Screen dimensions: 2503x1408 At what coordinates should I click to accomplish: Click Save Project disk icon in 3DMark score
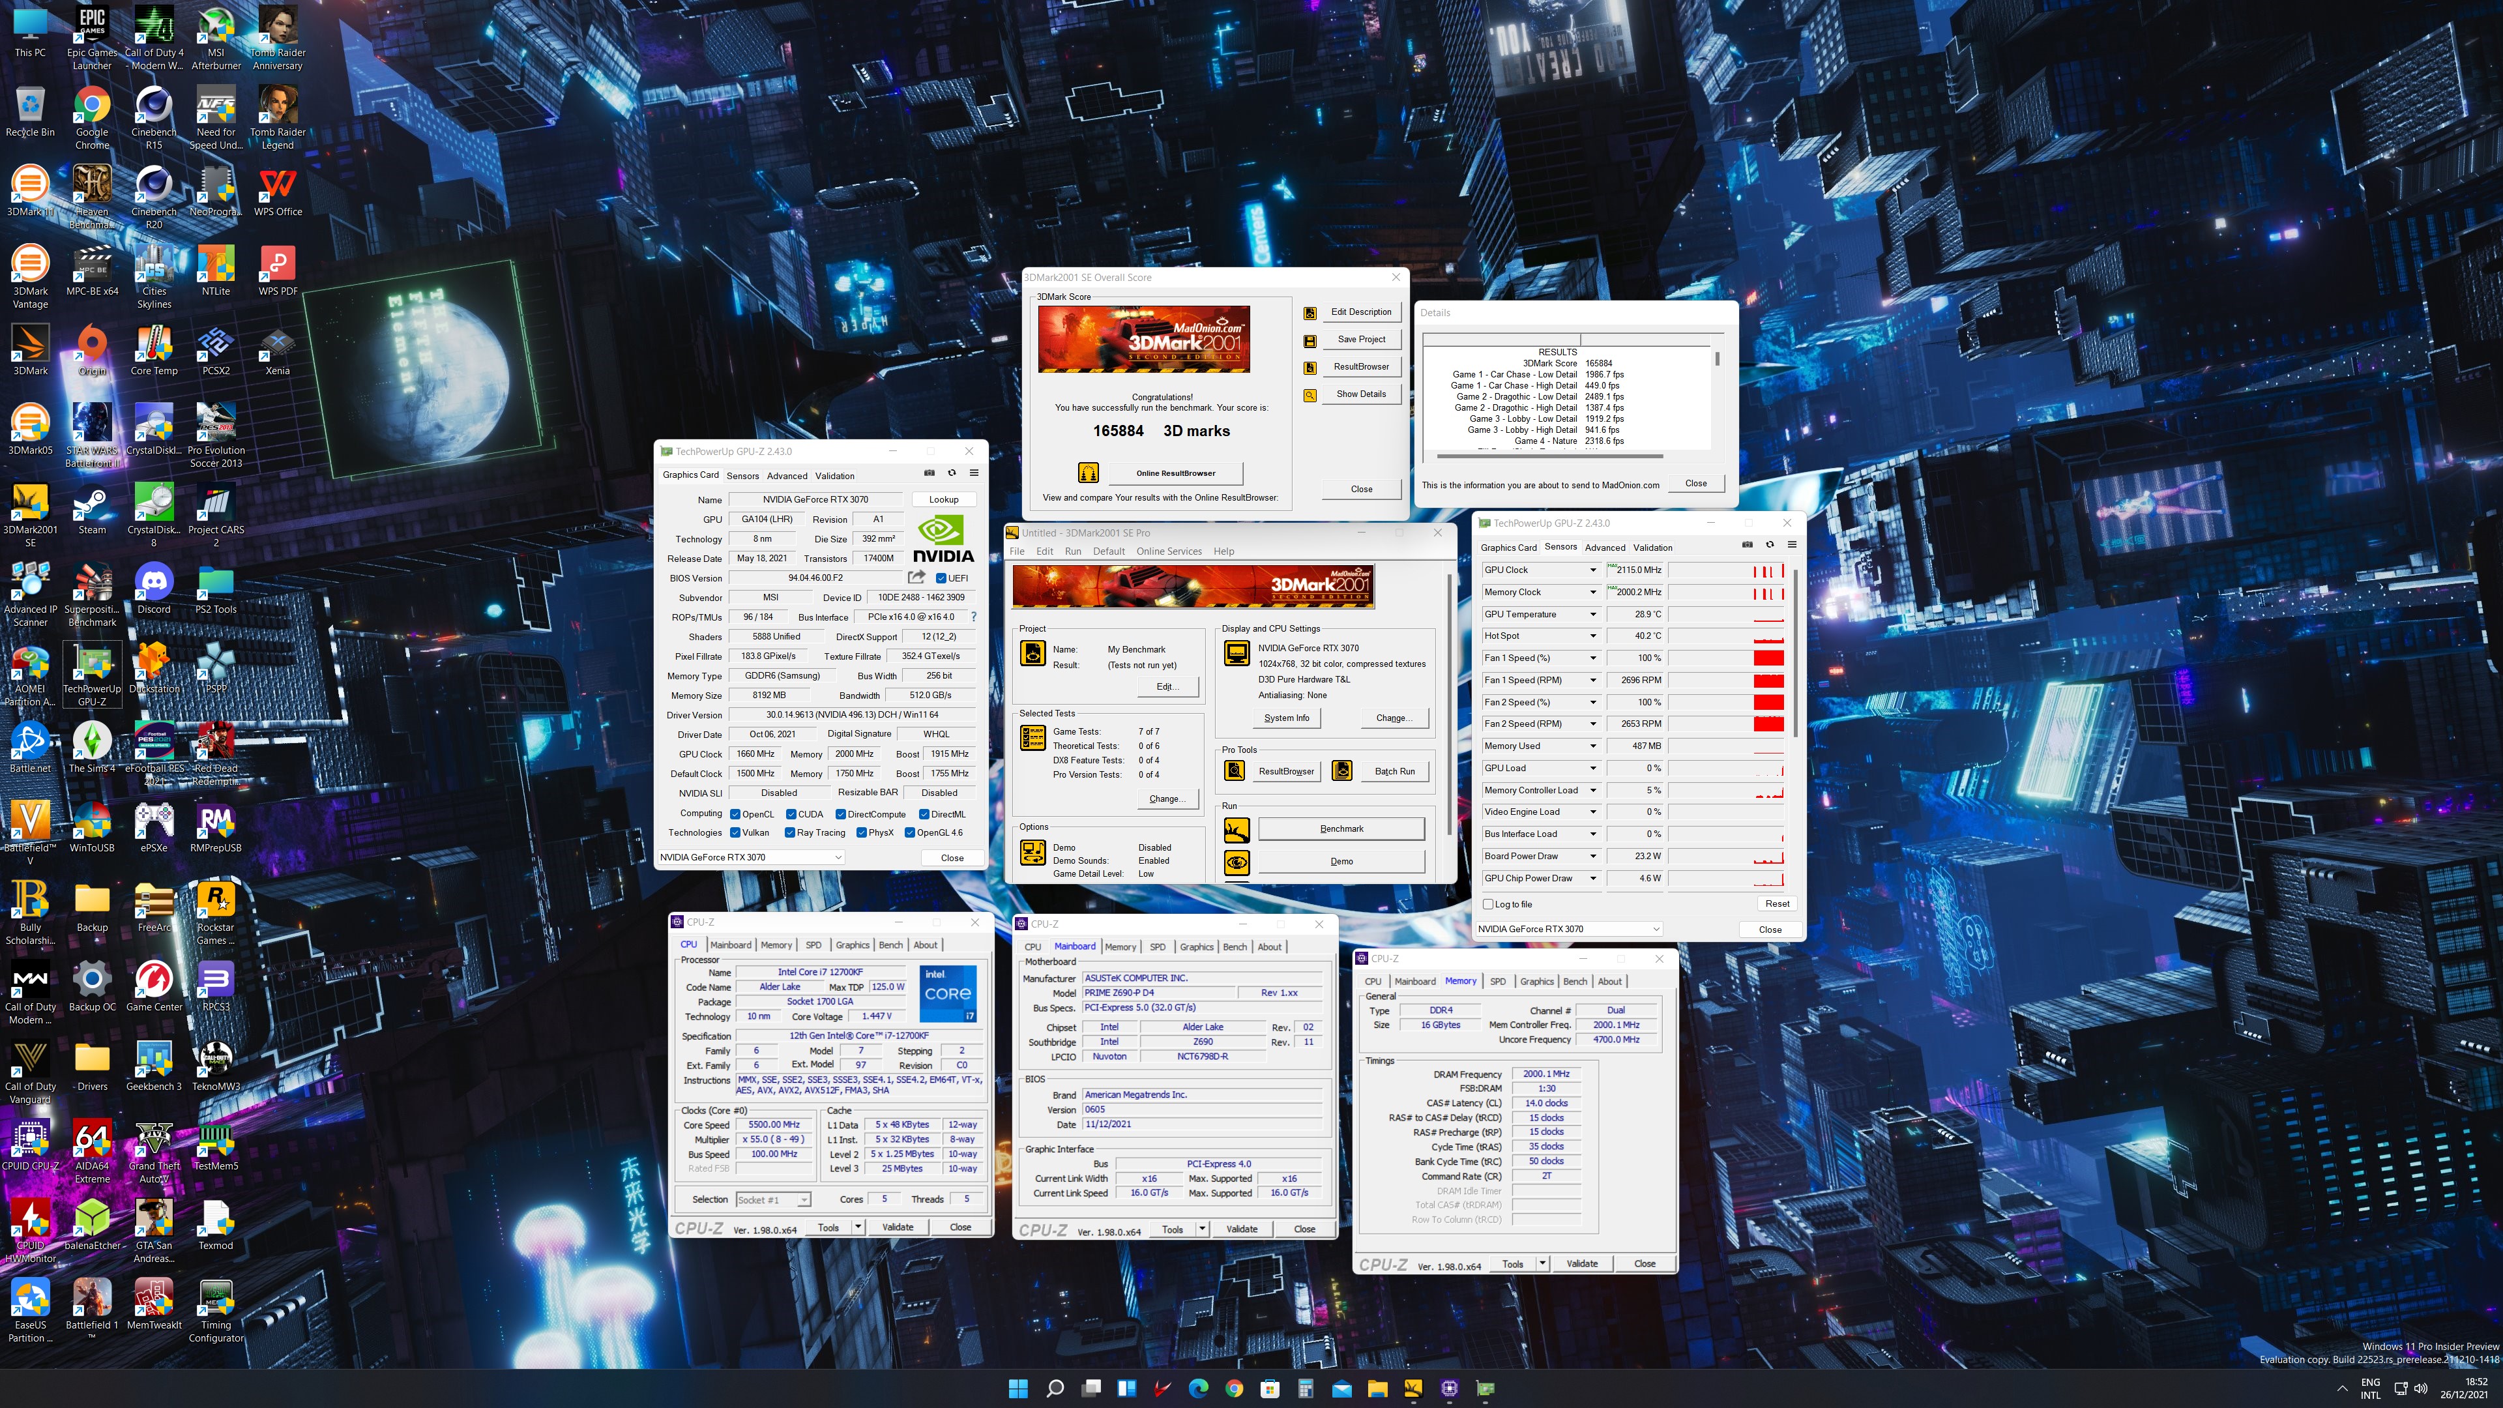pyautogui.click(x=1310, y=340)
